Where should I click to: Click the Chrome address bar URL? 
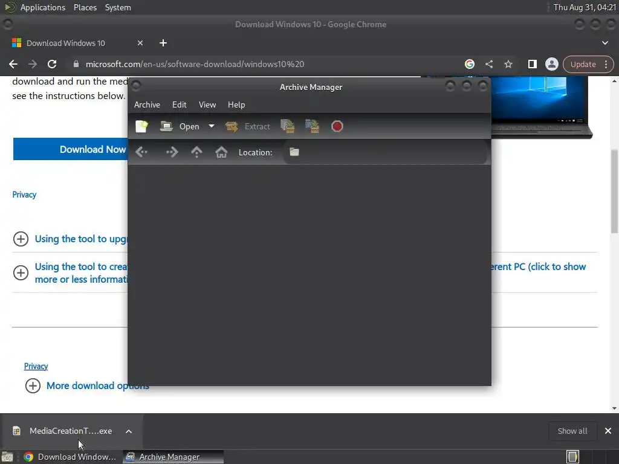pos(195,64)
